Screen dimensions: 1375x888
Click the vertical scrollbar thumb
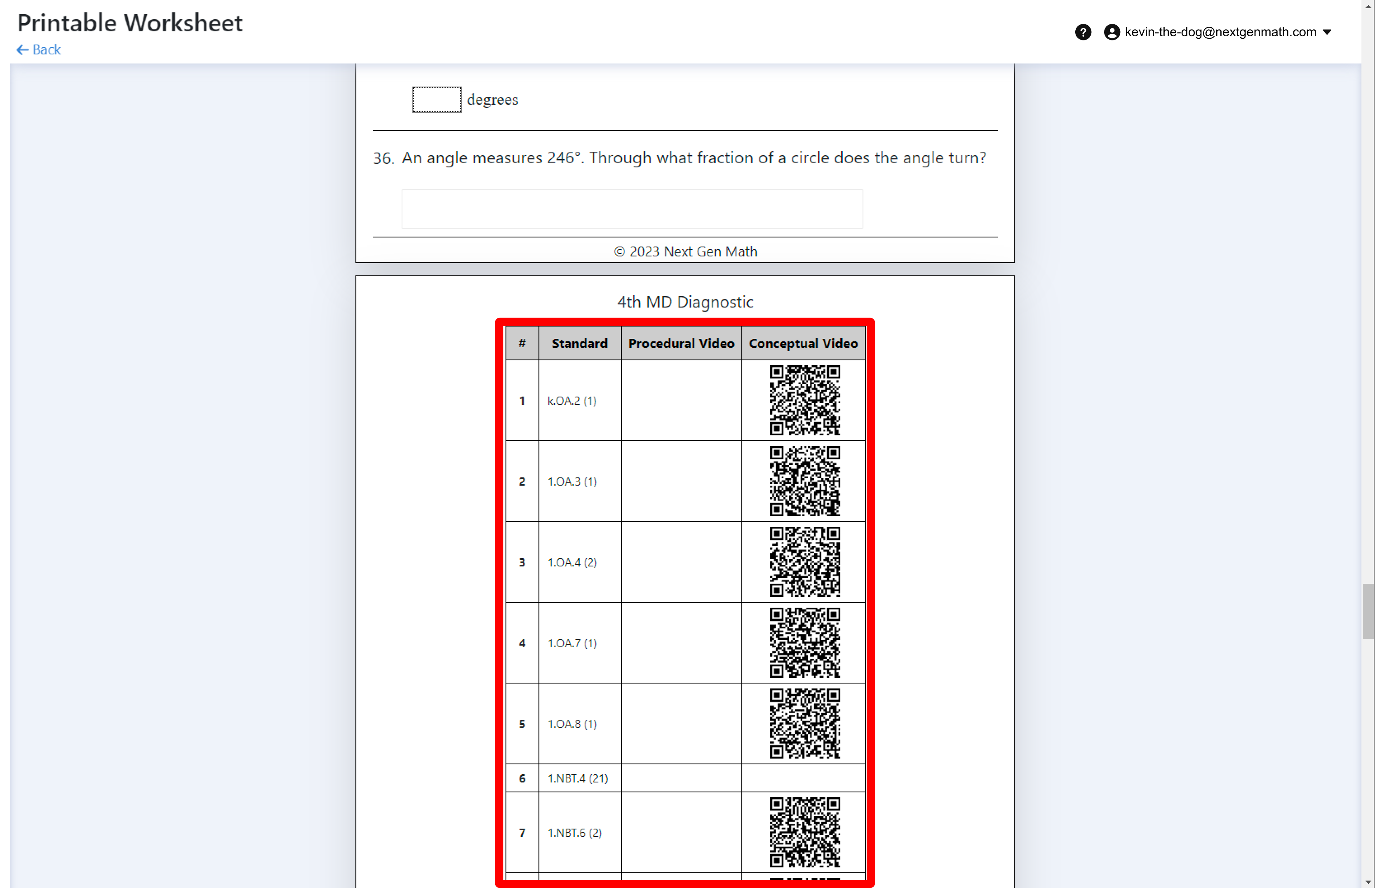(x=1368, y=611)
